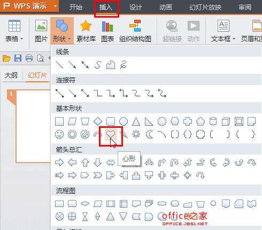The height and width of the screenshot is (230, 262).
Task: Pick the right arrow in 箭头总汇
Action: [59, 163]
